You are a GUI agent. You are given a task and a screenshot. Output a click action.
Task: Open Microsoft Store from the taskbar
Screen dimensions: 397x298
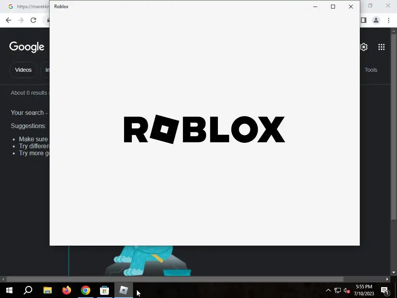104,290
